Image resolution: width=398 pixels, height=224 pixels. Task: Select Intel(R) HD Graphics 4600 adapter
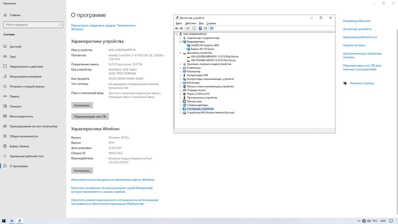point(205,45)
